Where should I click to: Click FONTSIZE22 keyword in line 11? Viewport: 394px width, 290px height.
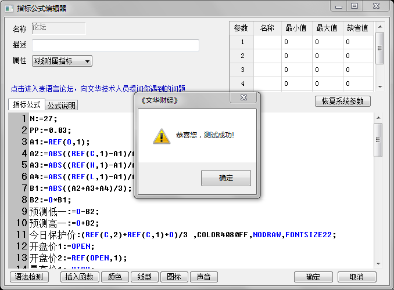(x=309, y=235)
